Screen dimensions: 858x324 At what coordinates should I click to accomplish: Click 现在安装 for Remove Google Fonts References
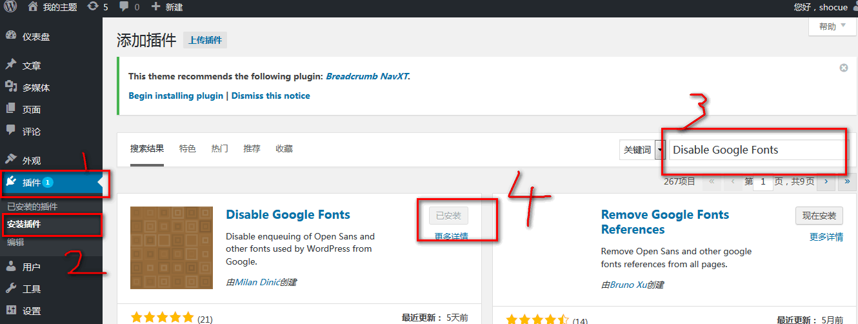point(819,216)
